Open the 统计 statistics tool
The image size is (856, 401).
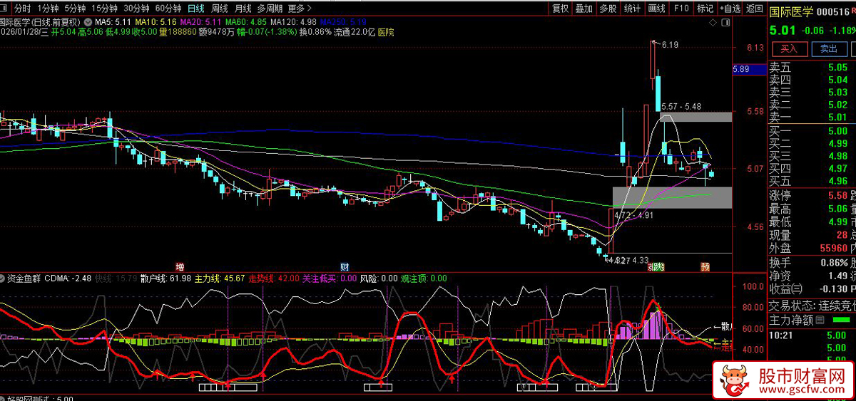tap(632, 9)
